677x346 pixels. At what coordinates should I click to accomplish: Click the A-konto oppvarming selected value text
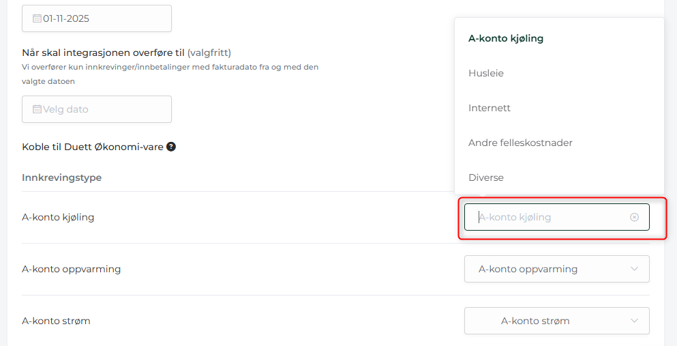click(x=528, y=269)
